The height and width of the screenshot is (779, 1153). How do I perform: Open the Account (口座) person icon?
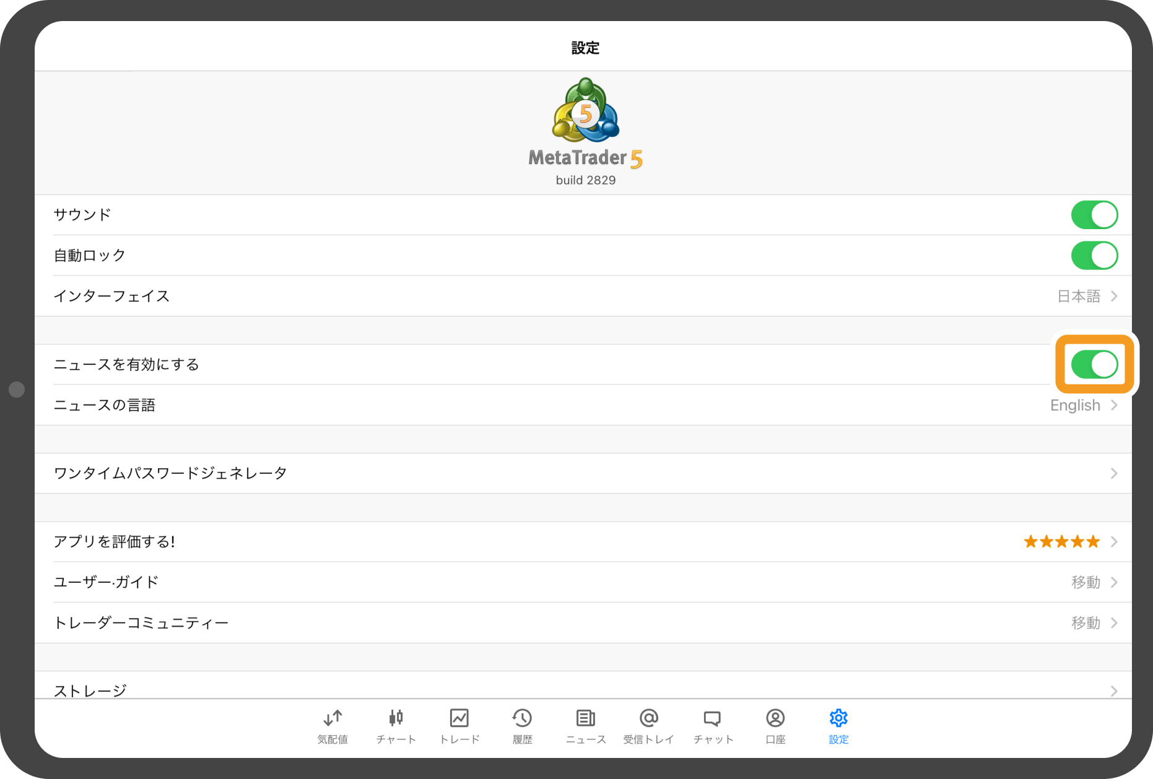pyautogui.click(x=775, y=718)
